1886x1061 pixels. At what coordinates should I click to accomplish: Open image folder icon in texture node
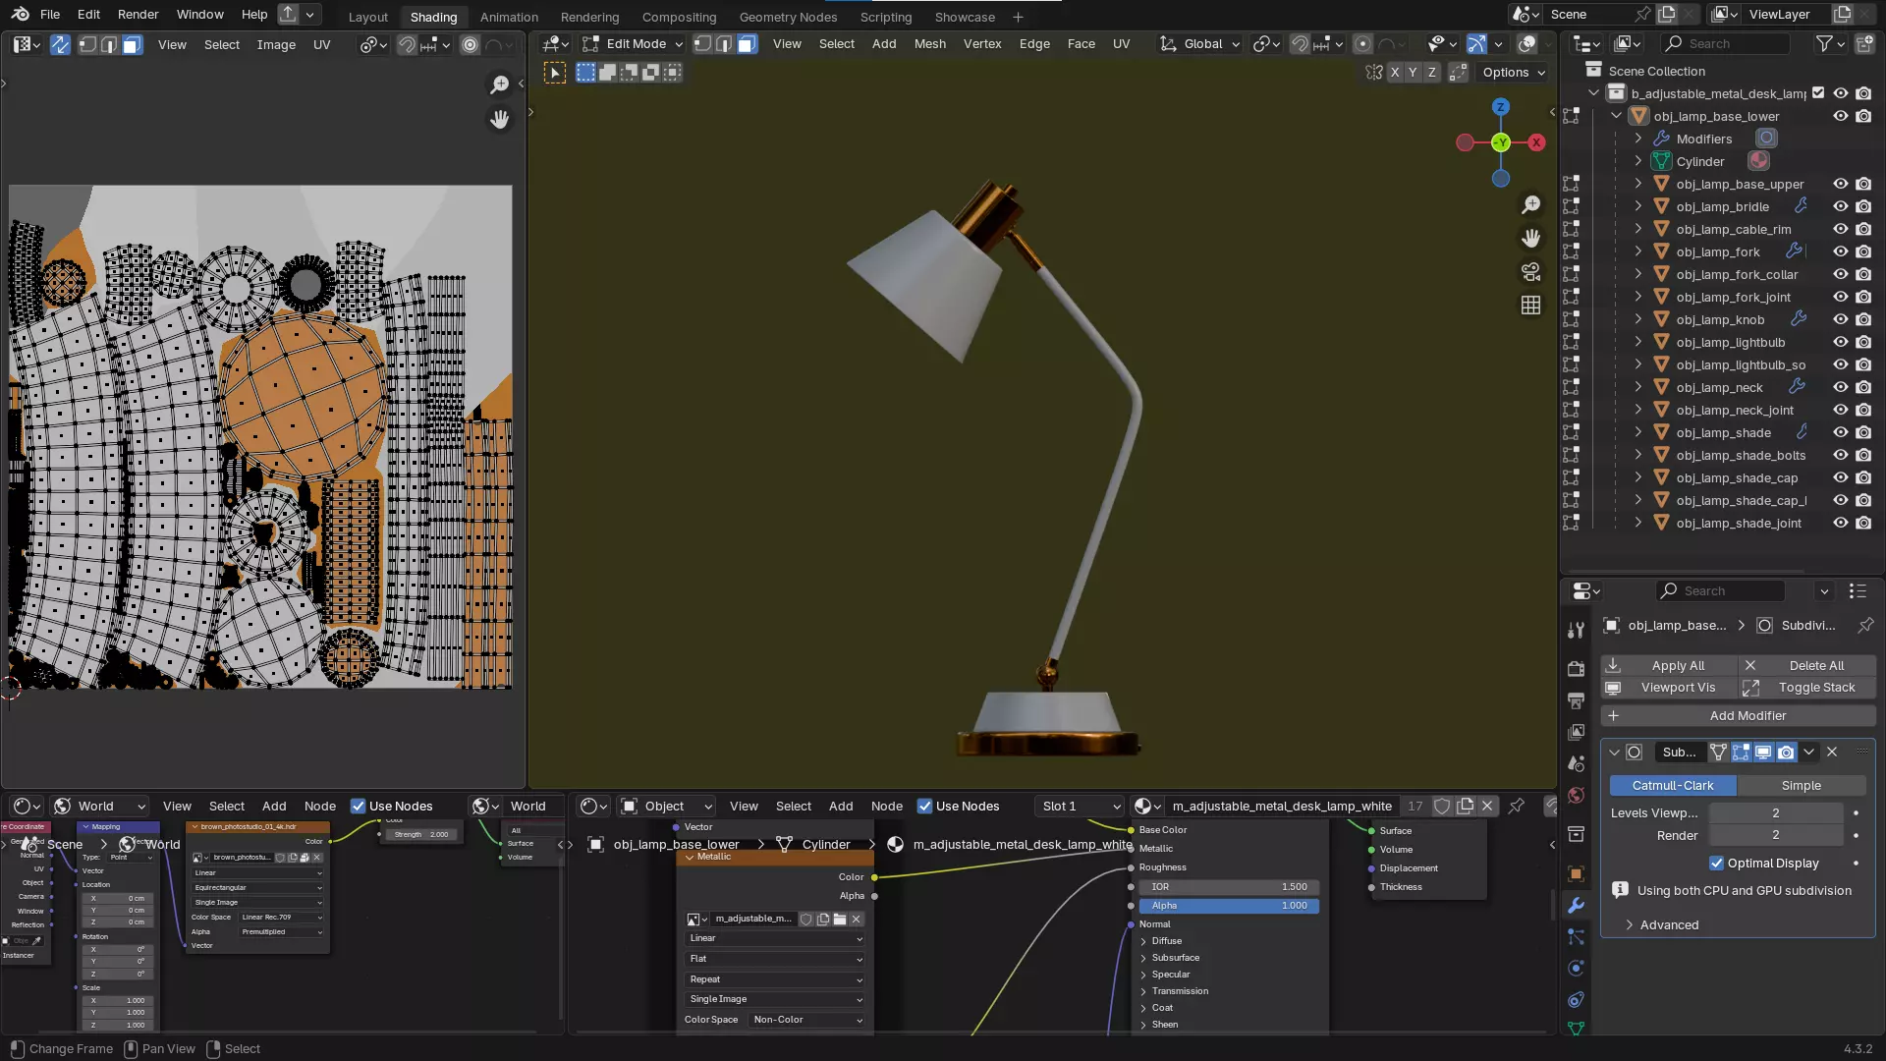(x=839, y=920)
